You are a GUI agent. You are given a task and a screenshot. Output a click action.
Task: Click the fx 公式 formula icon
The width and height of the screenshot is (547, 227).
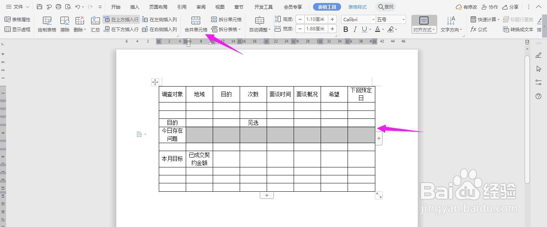474,29
